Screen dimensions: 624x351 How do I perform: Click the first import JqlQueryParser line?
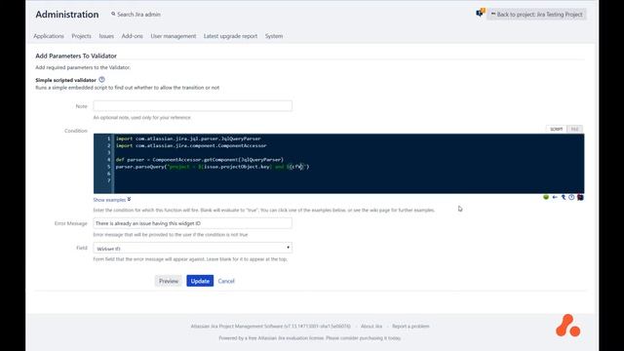point(188,138)
